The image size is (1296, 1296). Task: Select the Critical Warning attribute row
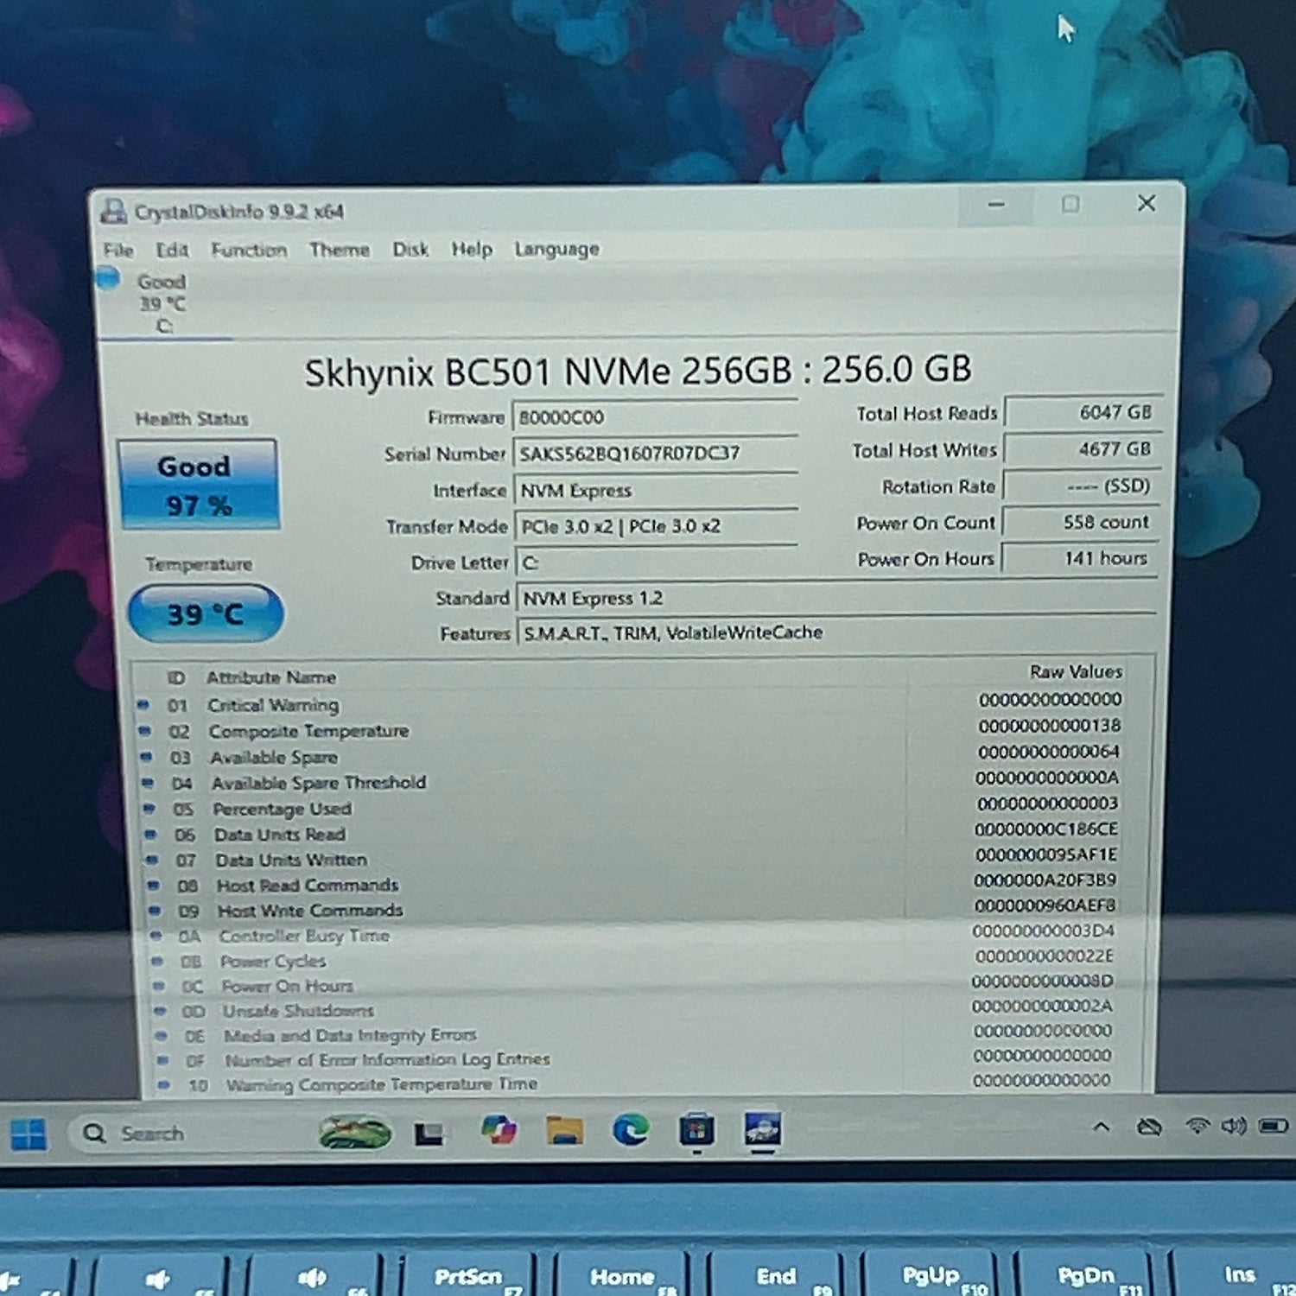coord(641,703)
